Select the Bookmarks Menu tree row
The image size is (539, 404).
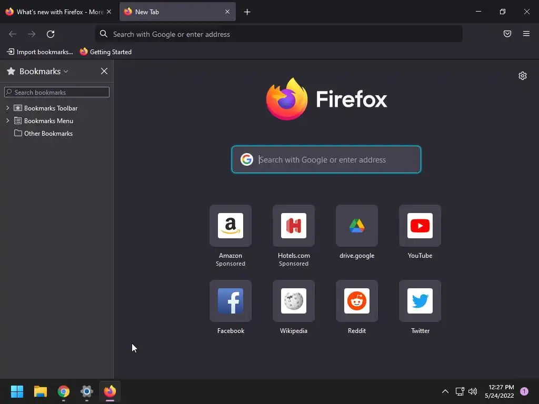pyautogui.click(x=57, y=121)
